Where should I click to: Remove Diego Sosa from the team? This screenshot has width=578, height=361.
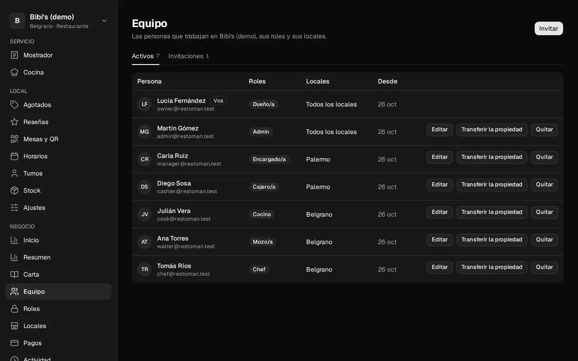[545, 185]
